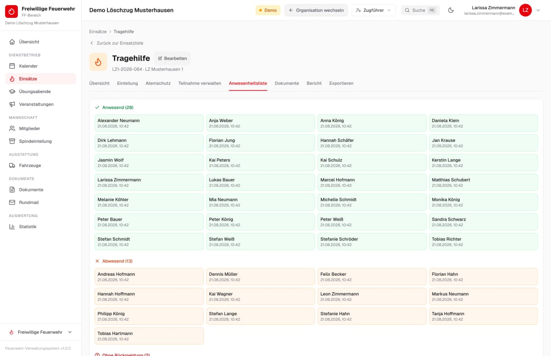Click the Mitglieder people icon
Viewport: 551px width, 356px height.
12,128
